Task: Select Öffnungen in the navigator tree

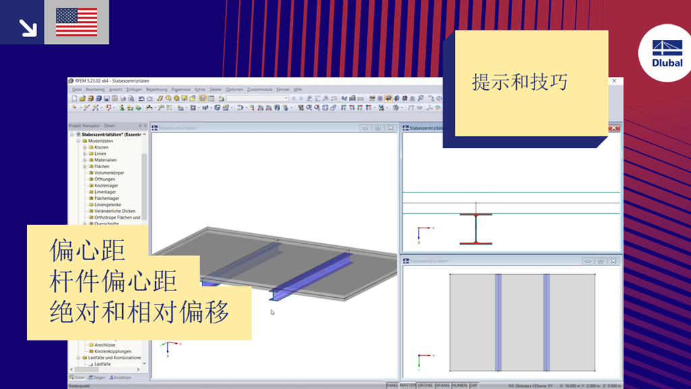Action: [x=105, y=179]
